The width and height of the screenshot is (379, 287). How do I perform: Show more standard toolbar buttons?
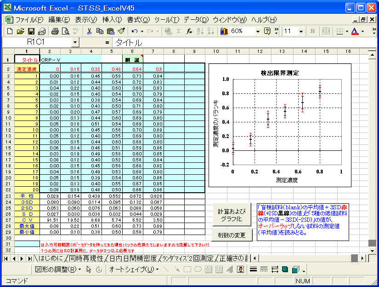click(x=277, y=31)
